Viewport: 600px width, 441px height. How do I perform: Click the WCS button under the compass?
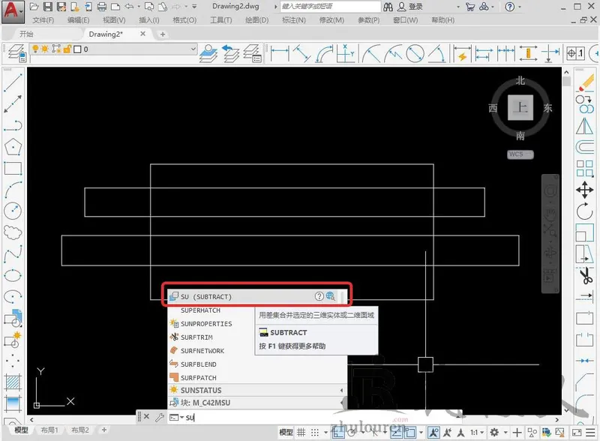[520, 154]
